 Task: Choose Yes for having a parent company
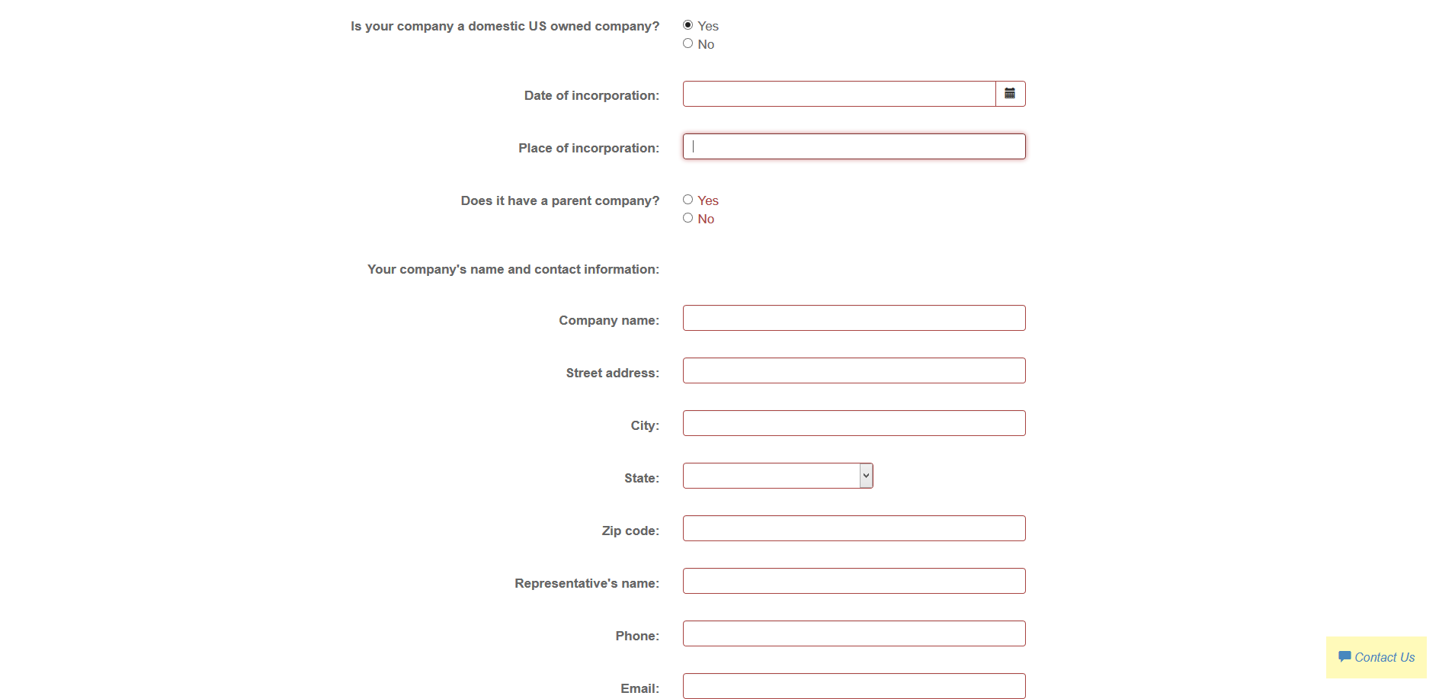click(x=687, y=200)
